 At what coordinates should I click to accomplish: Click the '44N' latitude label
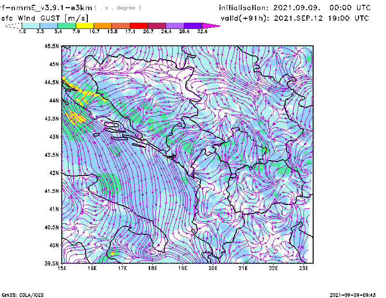click(x=54, y=100)
